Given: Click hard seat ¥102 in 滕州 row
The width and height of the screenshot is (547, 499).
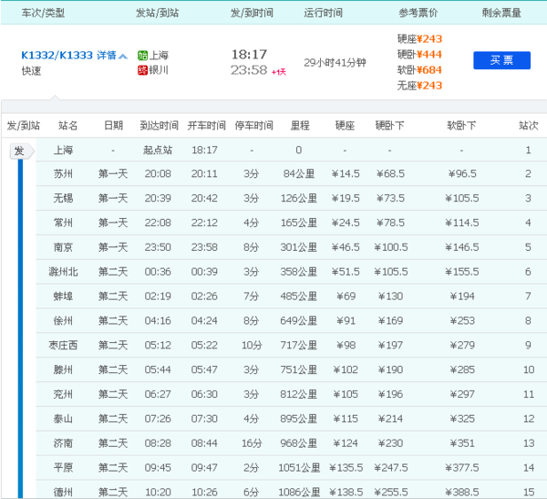Looking at the screenshot, I should pos(346,369).
